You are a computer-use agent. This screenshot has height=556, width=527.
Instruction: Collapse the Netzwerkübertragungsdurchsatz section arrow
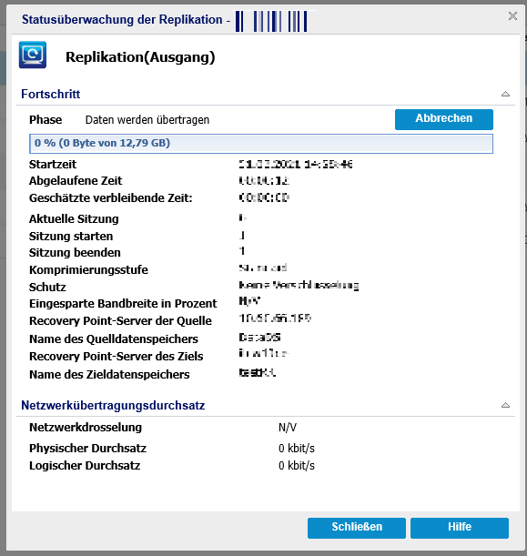pos(505,405)
